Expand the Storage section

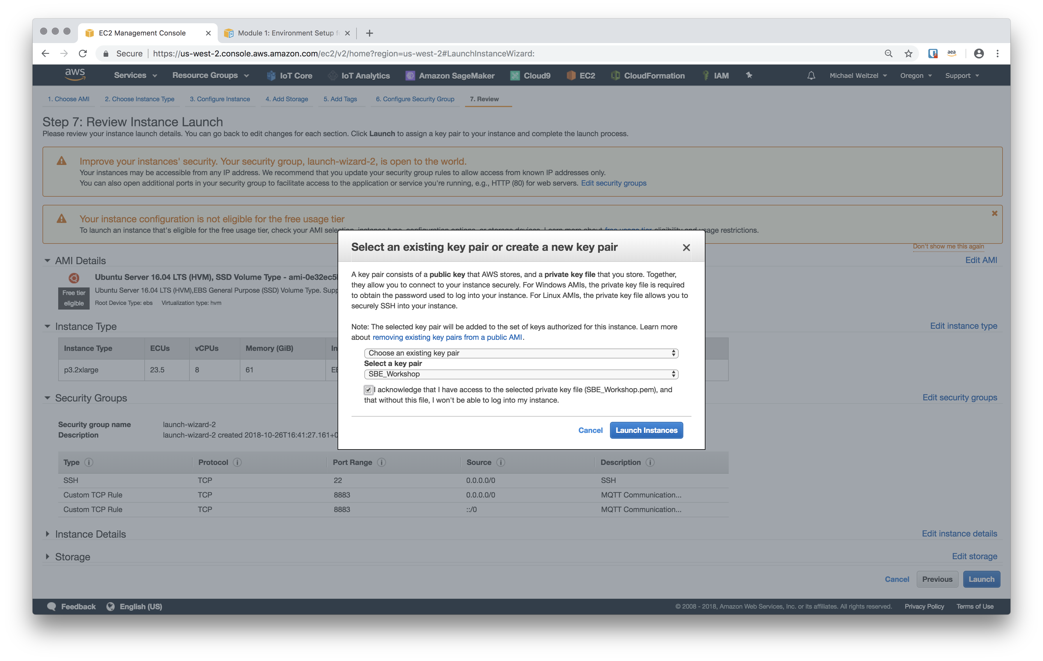click(x=47, y=557)
